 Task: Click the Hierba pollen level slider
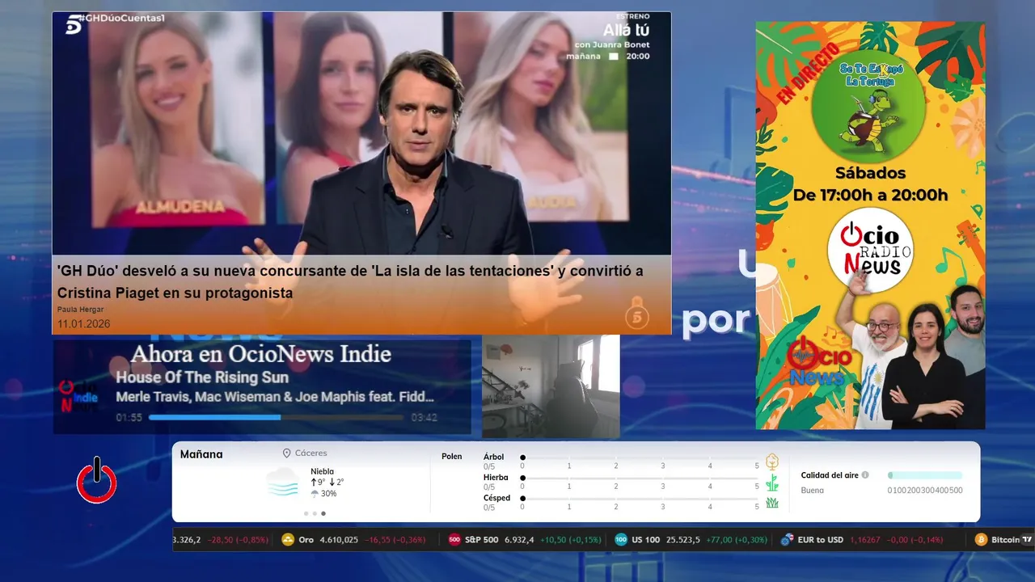[x=640, y=478]
